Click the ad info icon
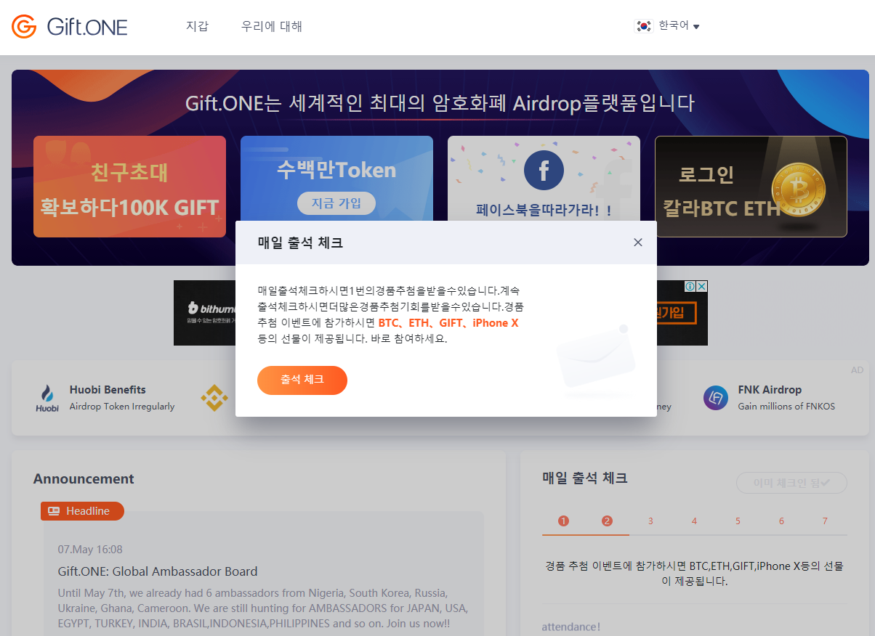Screen dimensions: 875x636 [690, 286]
